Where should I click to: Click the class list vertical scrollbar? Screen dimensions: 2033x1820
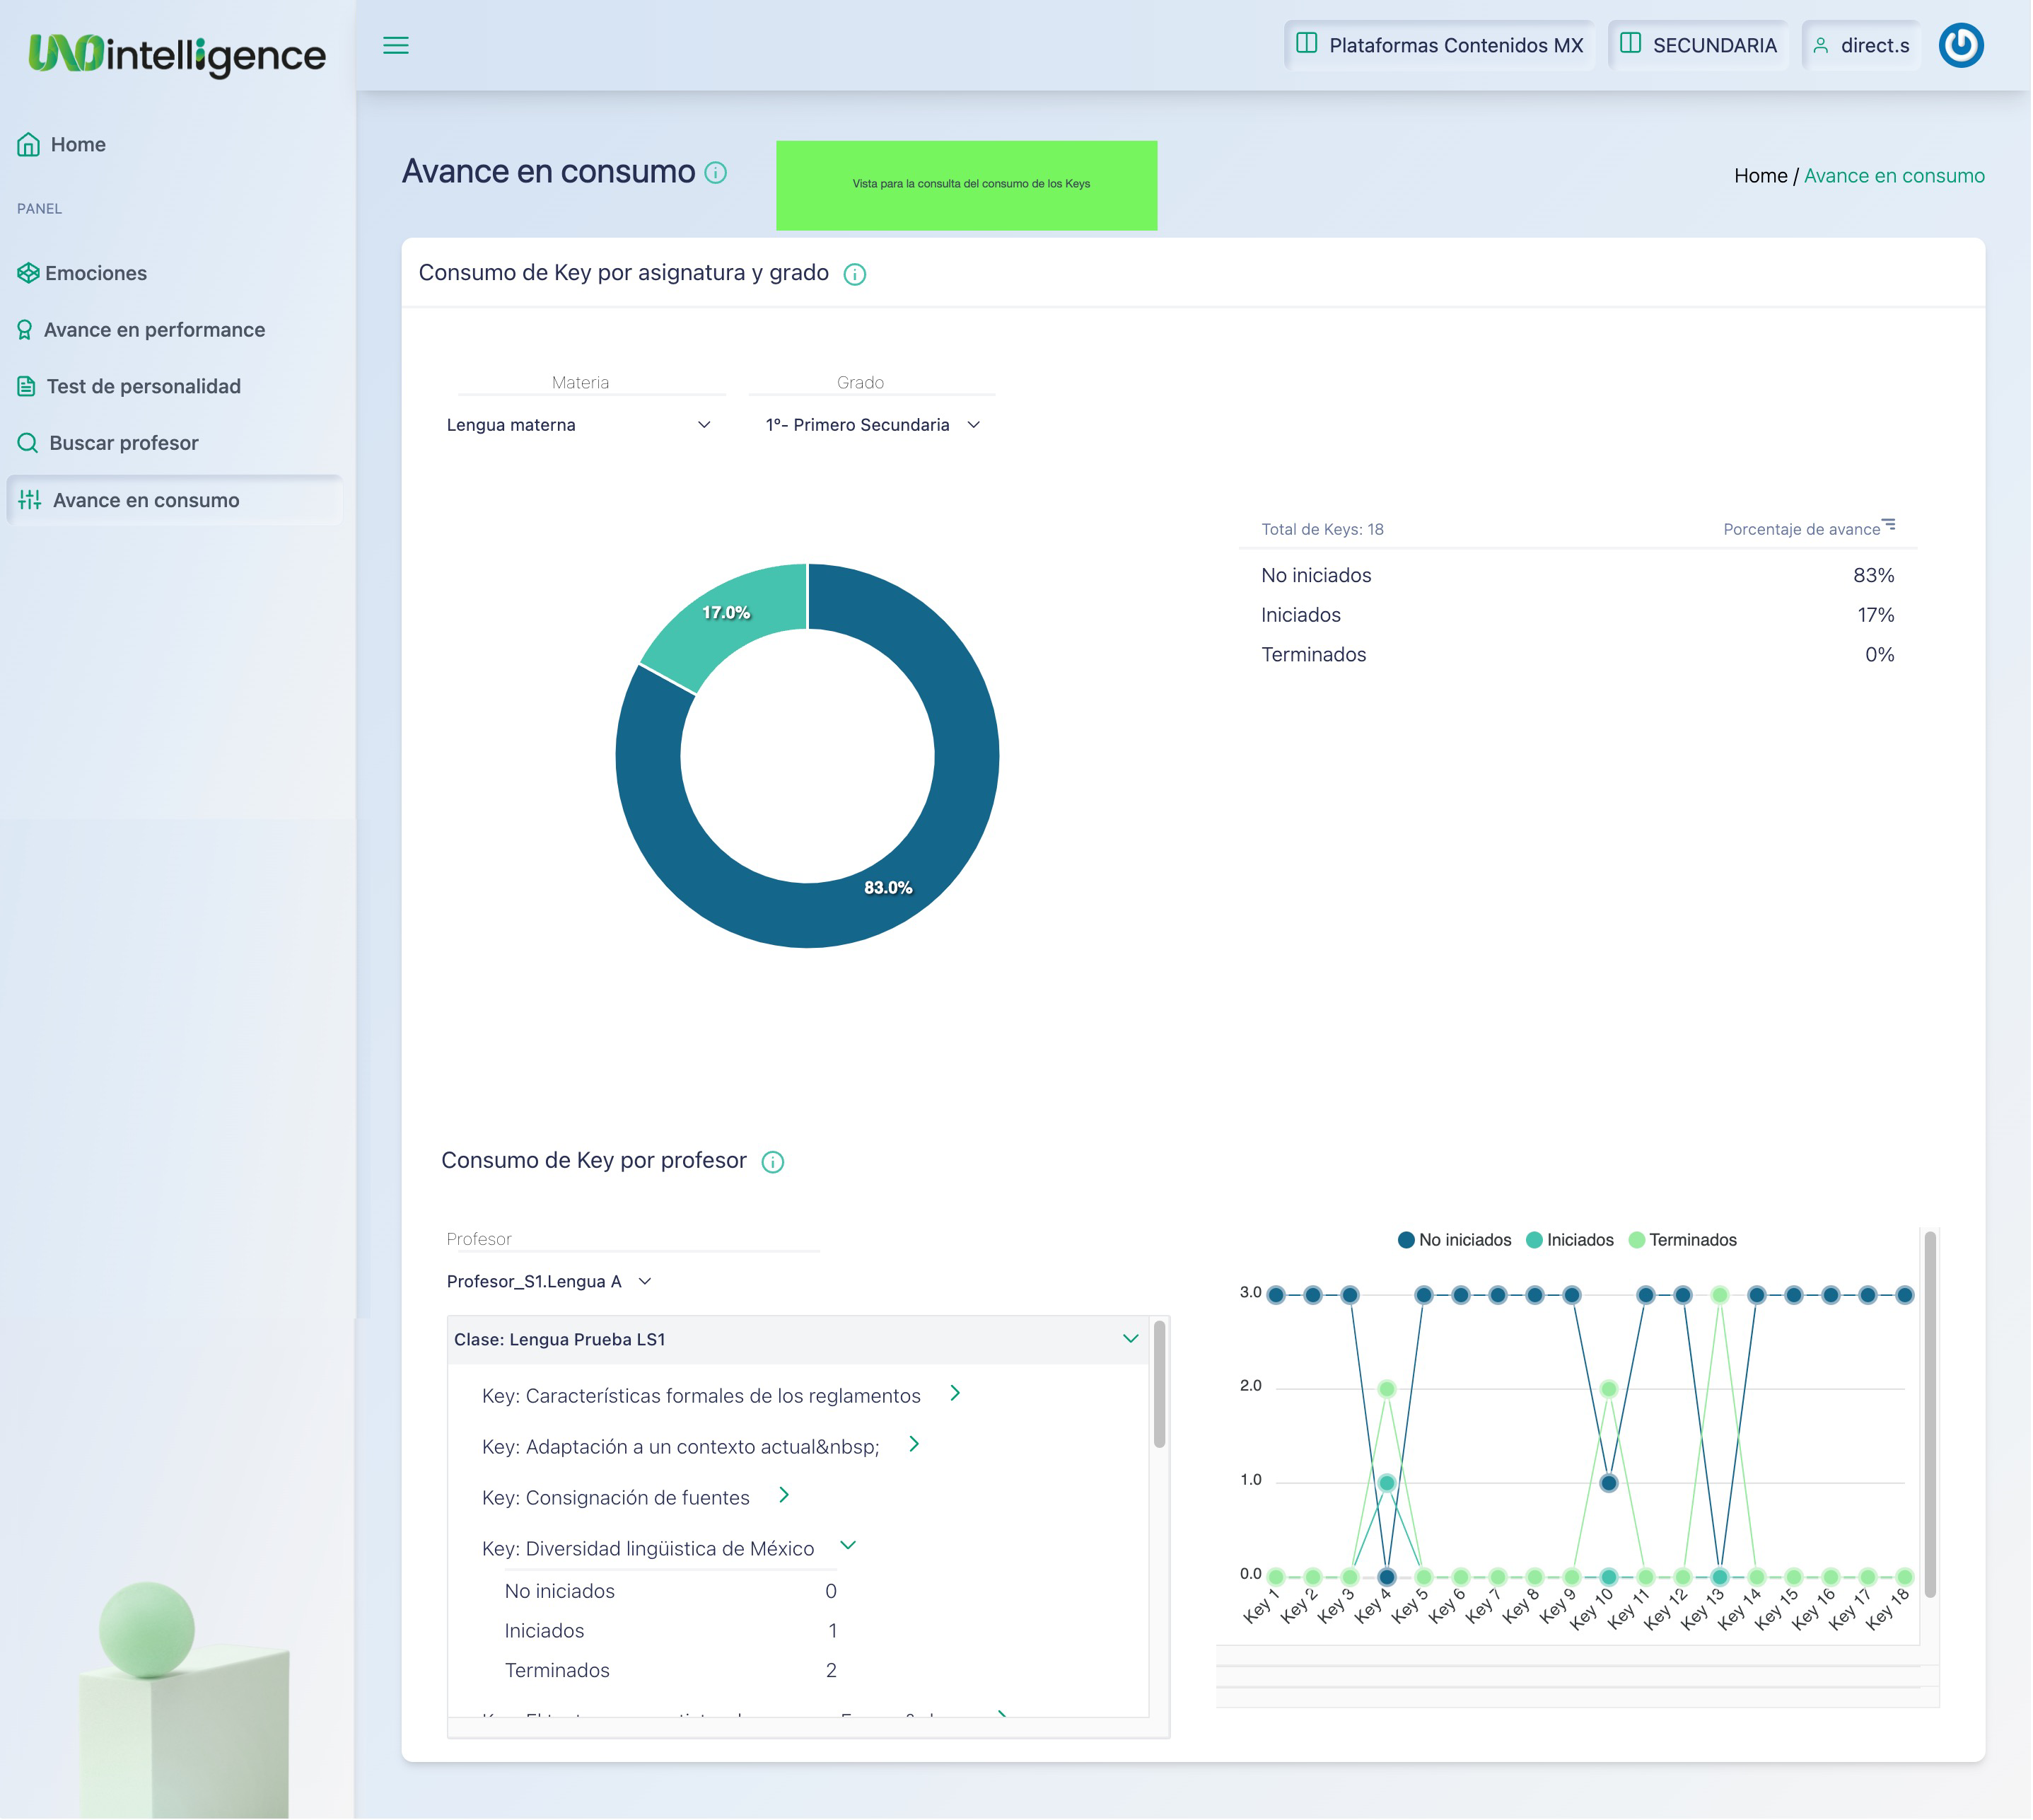(1160, 1385)
